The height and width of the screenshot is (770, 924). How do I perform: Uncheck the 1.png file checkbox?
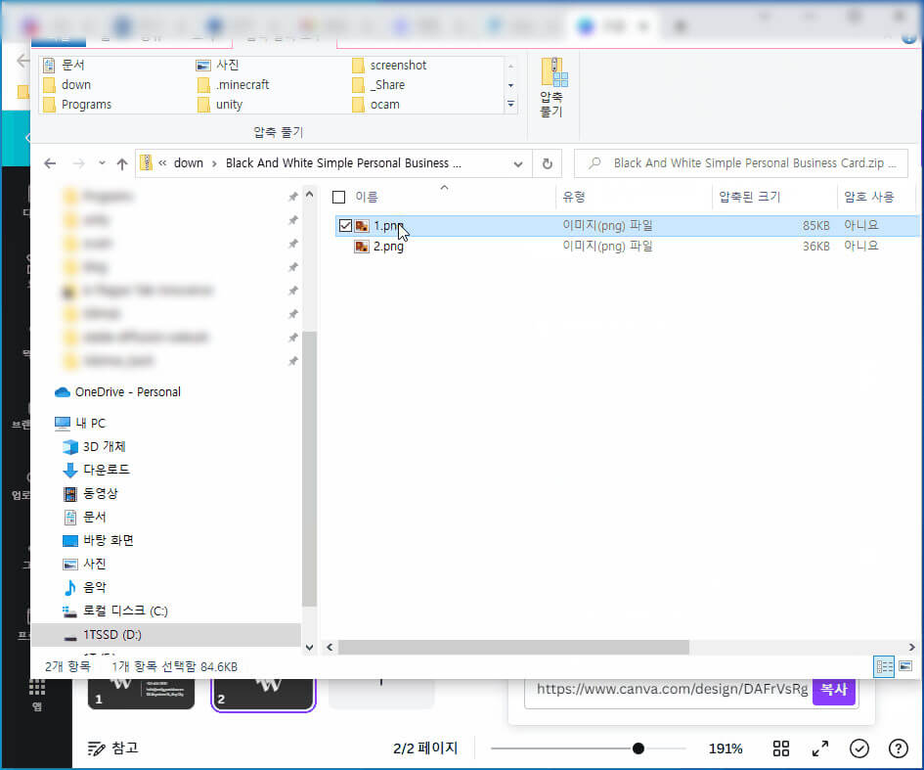345,225
